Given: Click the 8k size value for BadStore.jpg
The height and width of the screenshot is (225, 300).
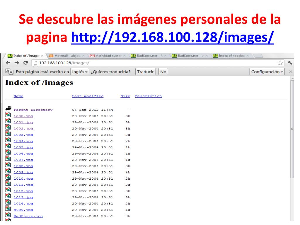Looking at the screenshot, I should pyautogui.click(x=128, y=216).
